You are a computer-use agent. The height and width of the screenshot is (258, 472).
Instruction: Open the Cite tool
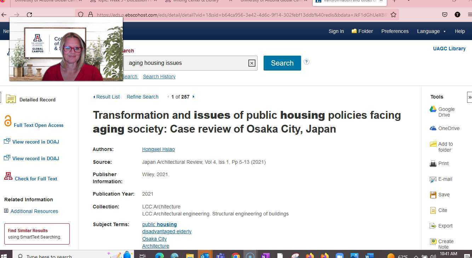click(x=442, y=210)
